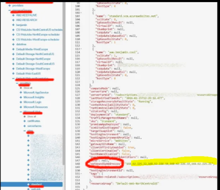Expand Default-Storage-NorthCentralUS group
The height and width of the screenshot is (190, 220).
pyautogui.click(x=13, y=54)
